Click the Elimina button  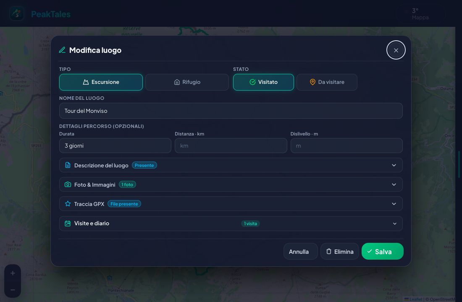pyautogui.click(x=340, y=251)
